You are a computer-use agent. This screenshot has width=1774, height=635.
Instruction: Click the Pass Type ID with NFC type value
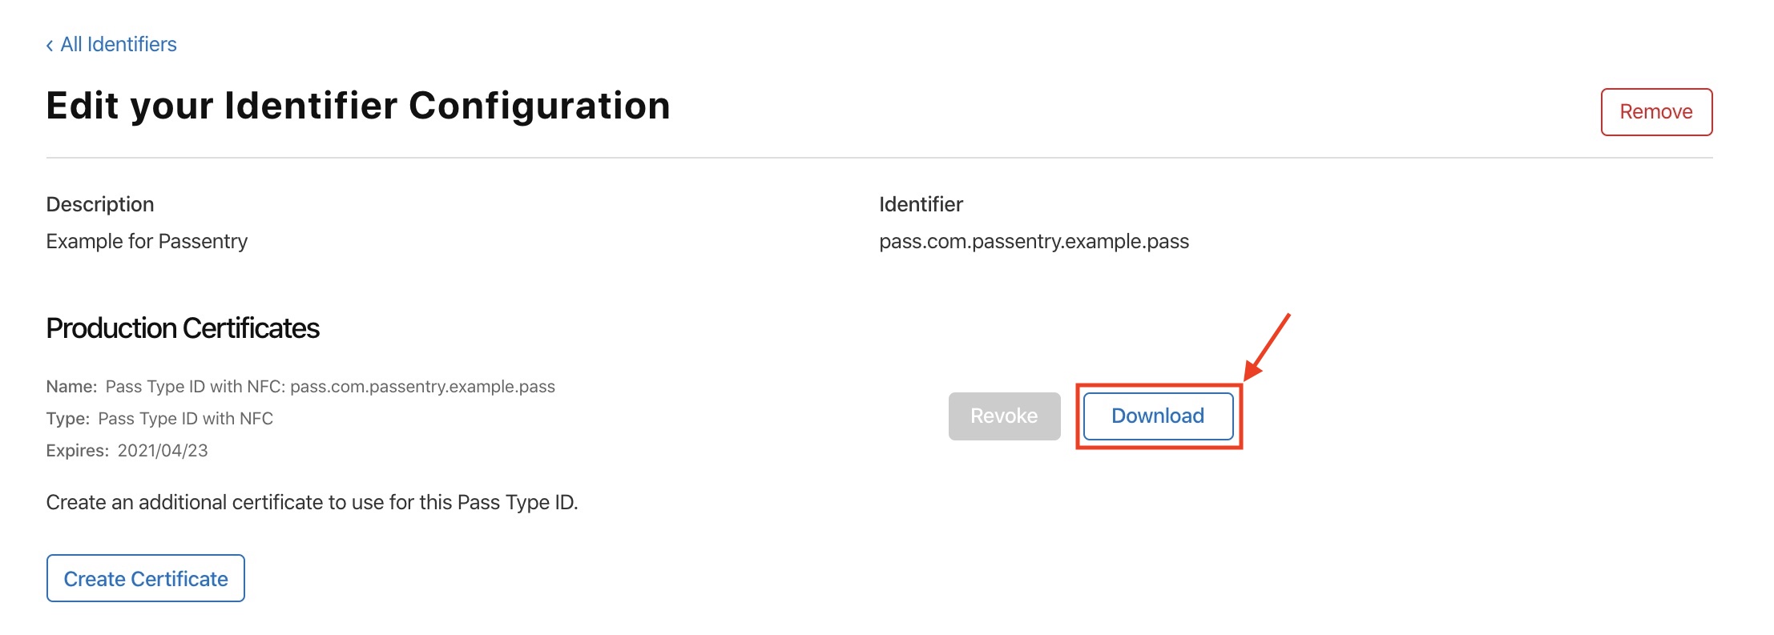[x=185, y=419]
